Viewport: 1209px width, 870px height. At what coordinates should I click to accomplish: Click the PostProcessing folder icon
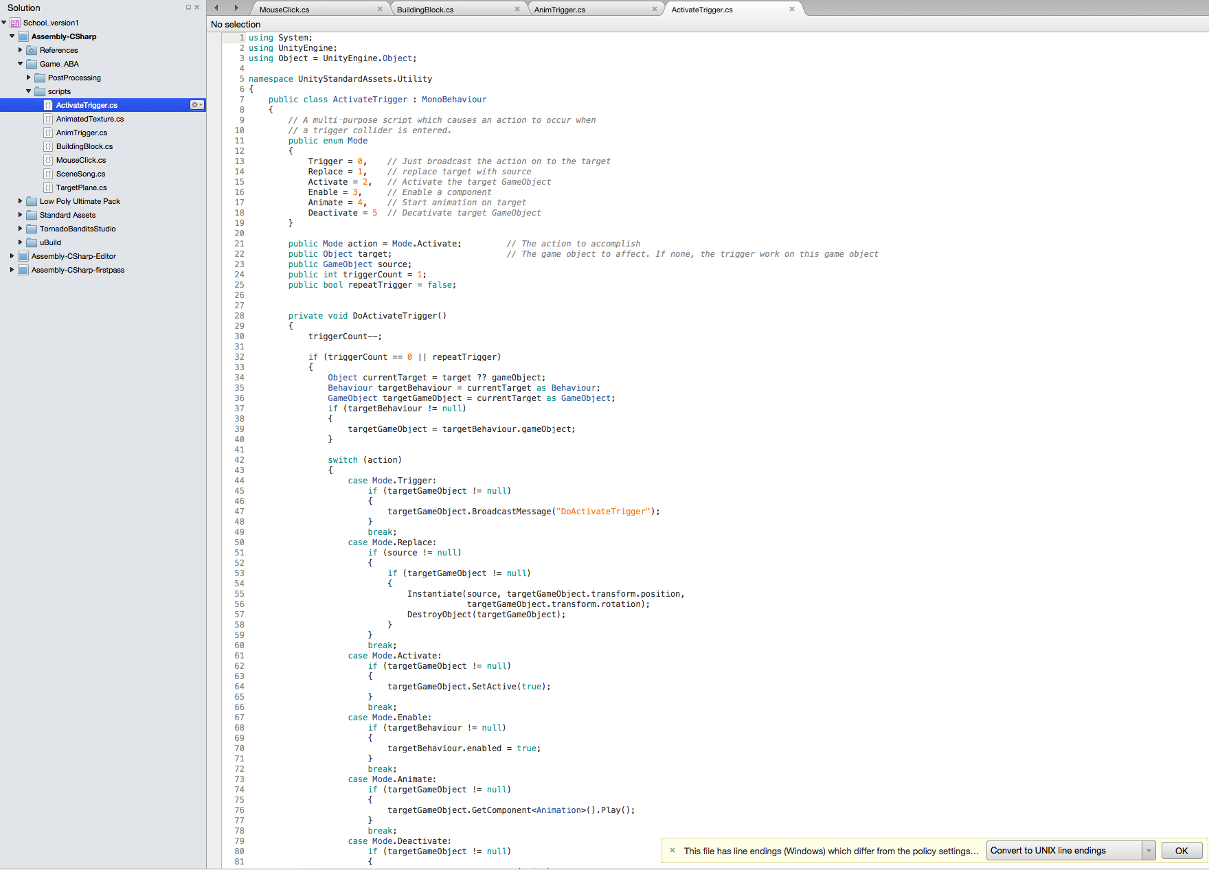coord(40,78)
